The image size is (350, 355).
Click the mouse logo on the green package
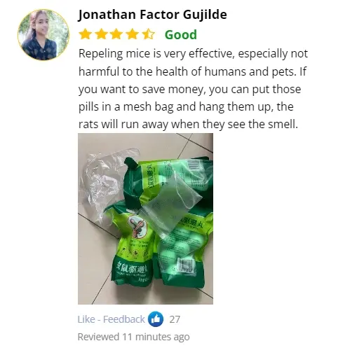tap(138, 226)
